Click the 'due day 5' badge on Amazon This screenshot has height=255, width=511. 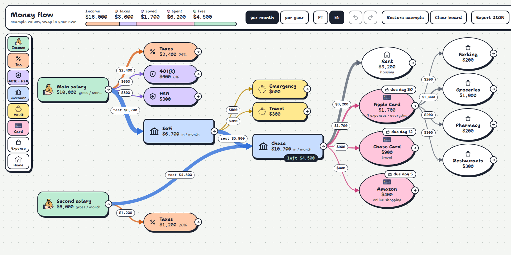coord(400,174)
